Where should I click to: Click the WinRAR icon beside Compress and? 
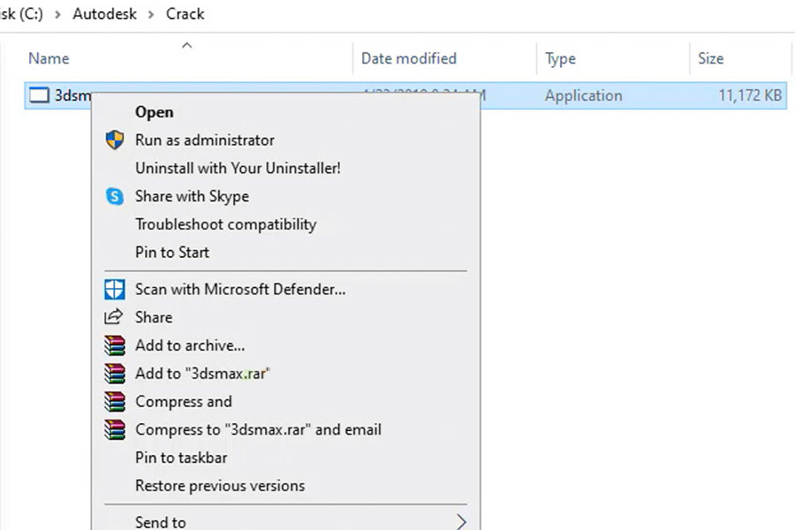[x=115, y=402]
